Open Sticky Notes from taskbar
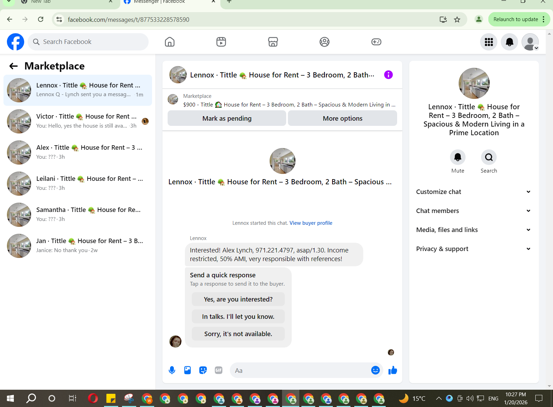This screenshot has width=553, height=407. [x=111, y=398]
